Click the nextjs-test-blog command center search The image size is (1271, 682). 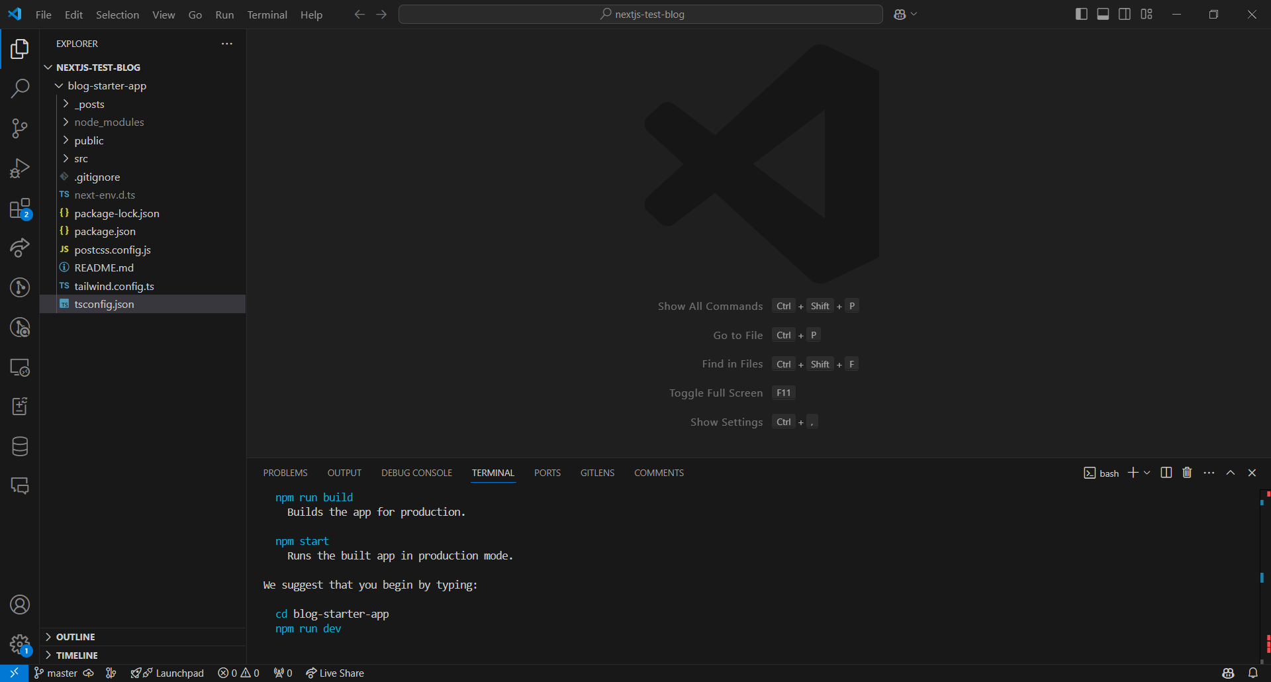(x=640, y=15)
